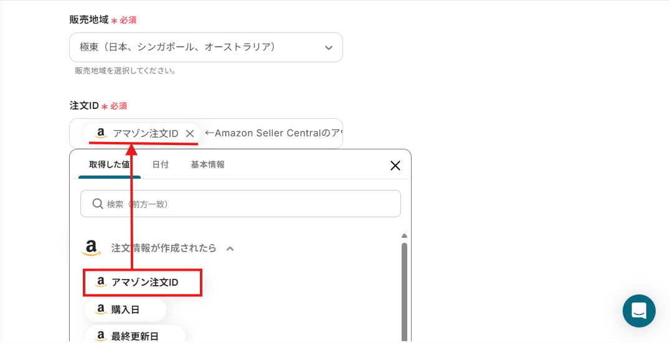
Task: Remove the アマゾン注文ID chip with X
Action: click(190, 134)
